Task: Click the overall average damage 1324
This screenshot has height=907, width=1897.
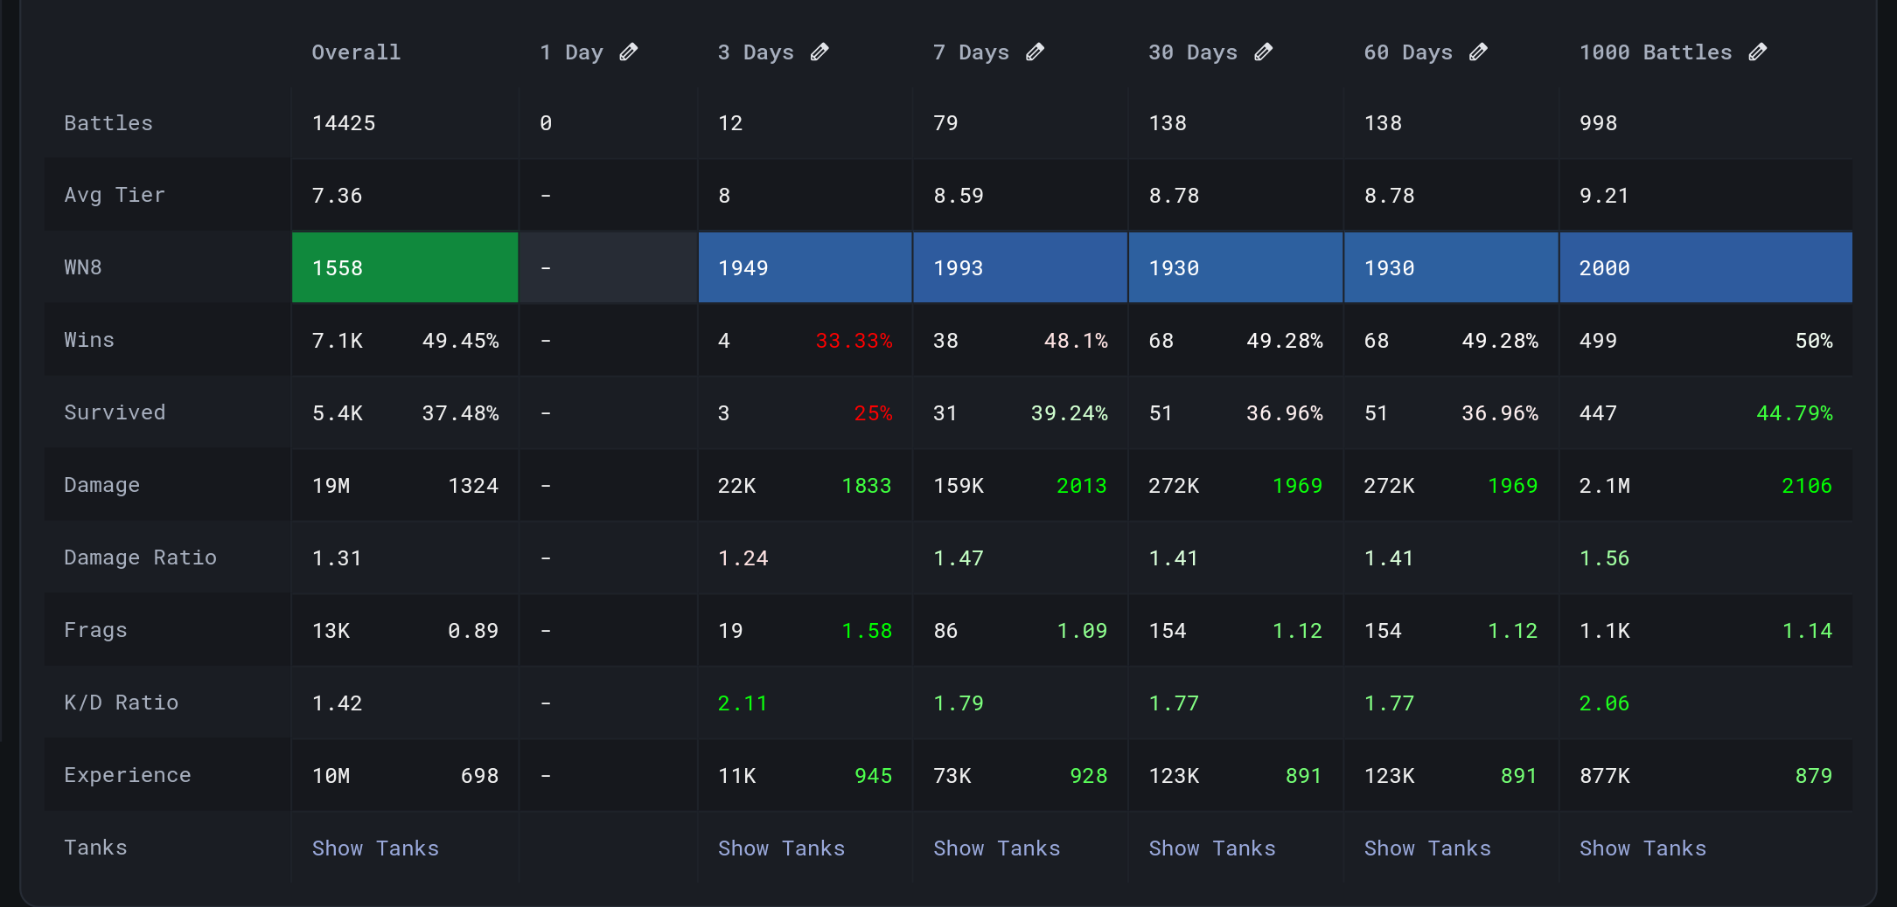Action: pyautogui.click(x=473, y=486)
